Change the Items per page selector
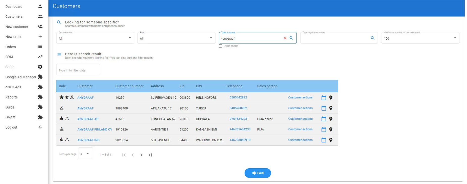467x184 pixels. tap(85, 154)
